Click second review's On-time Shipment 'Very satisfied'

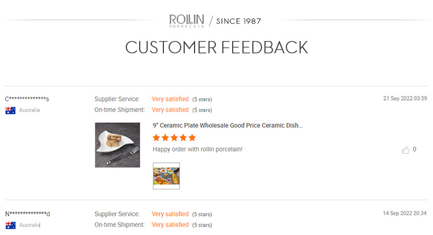(170, 225)
